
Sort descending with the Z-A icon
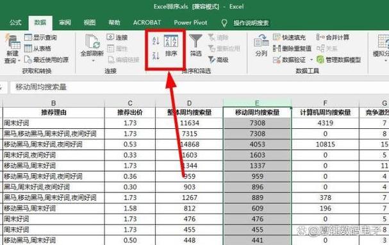(156, 56)
